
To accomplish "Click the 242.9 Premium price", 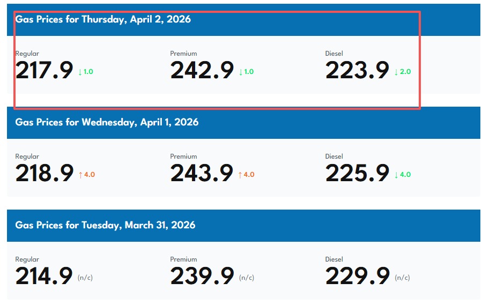I will (x=202, y=71).
